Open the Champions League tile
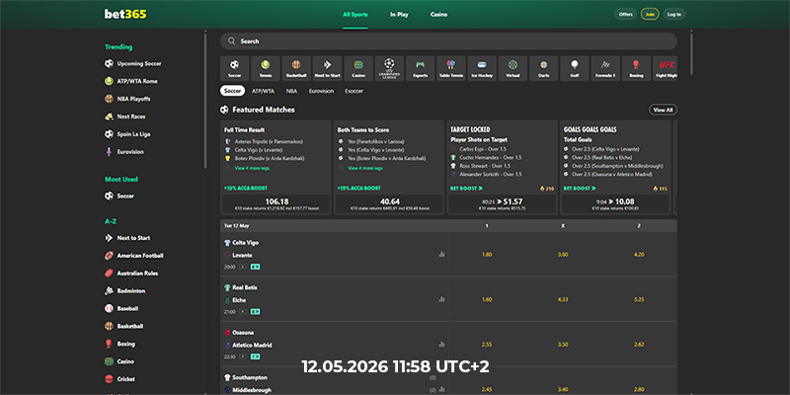The height and width of the screenshot is (395, 790). click(389, 68)
